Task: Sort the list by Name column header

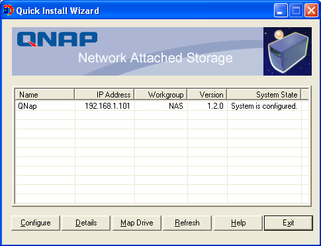Action: pyautogui.click(x=44, y=95)
